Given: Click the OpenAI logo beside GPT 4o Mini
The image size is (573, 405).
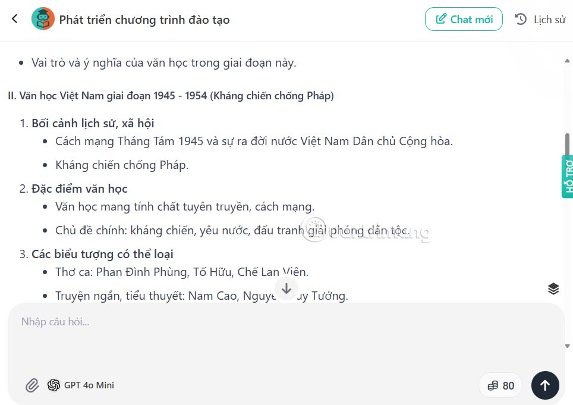Looking at the screenshot, I should 53,385.
